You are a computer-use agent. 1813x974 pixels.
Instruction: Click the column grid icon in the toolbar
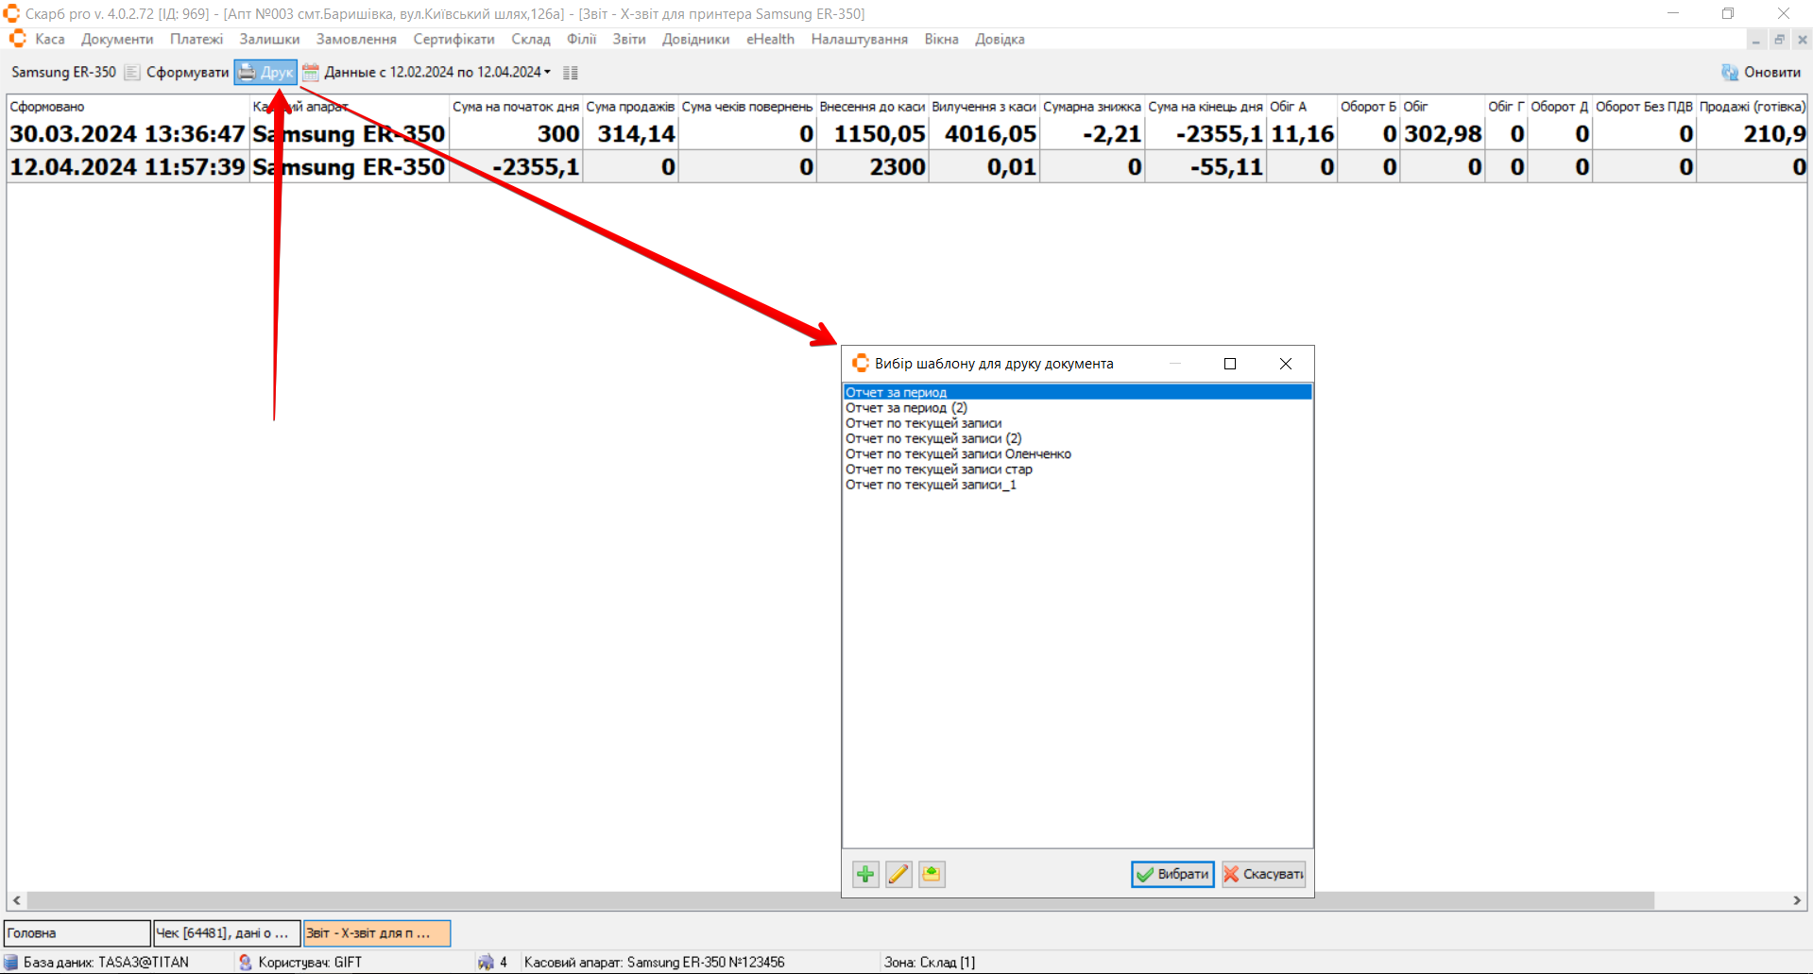pyautogui.click(x=571, y=73)
